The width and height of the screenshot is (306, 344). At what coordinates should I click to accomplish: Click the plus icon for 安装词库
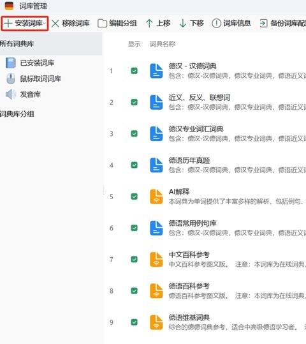pos(8,23)
